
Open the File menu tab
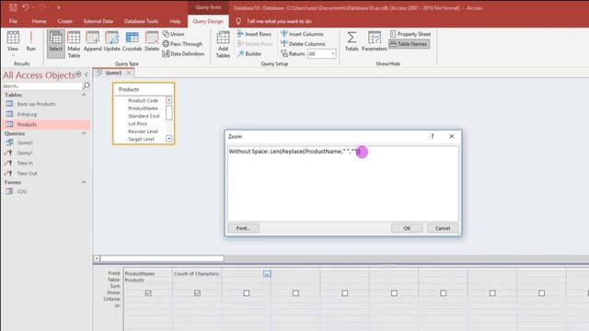(x=13, y=21)
